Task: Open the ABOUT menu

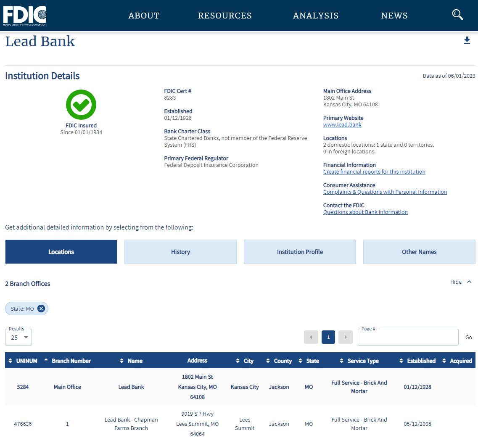Action: (x=144, y=16)
